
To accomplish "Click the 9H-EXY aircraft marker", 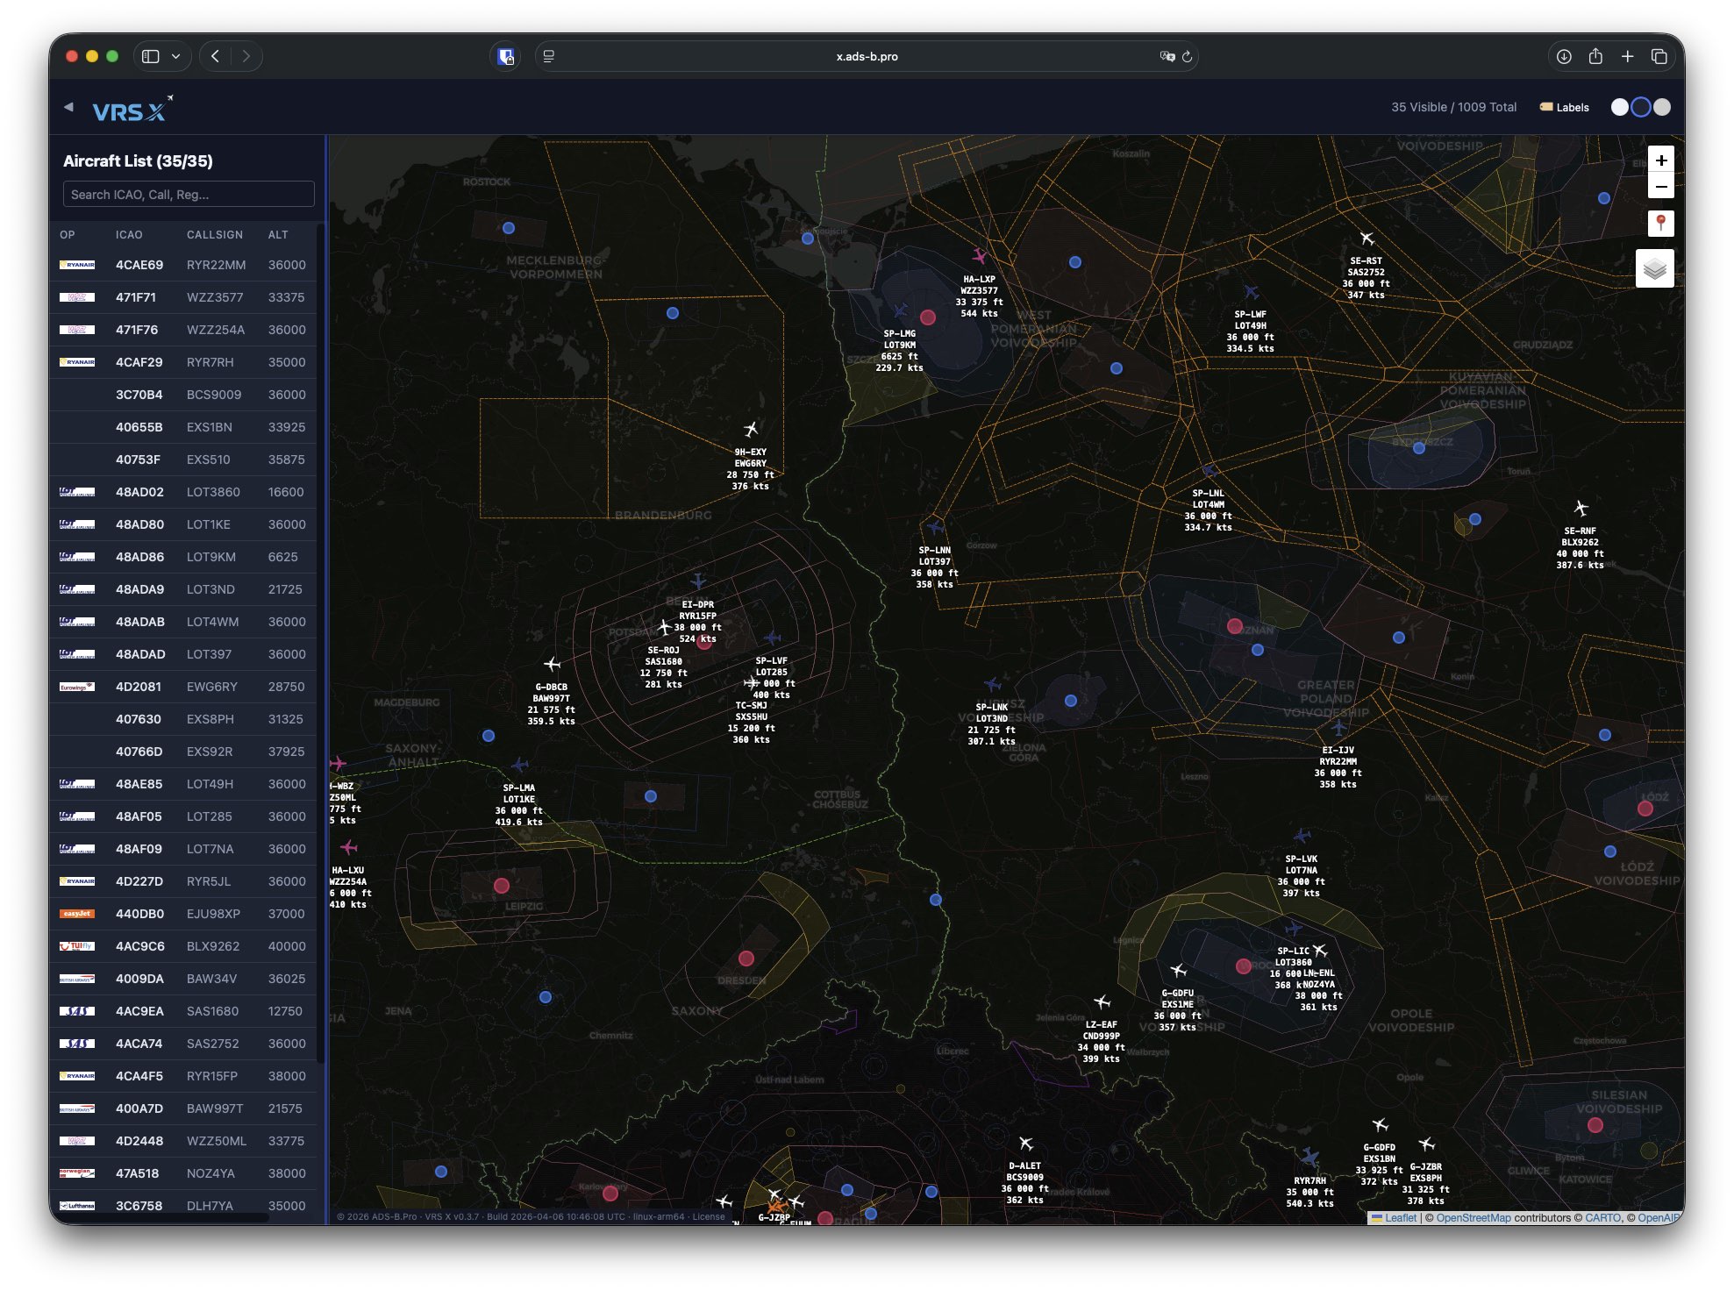I will pos(751,429).
